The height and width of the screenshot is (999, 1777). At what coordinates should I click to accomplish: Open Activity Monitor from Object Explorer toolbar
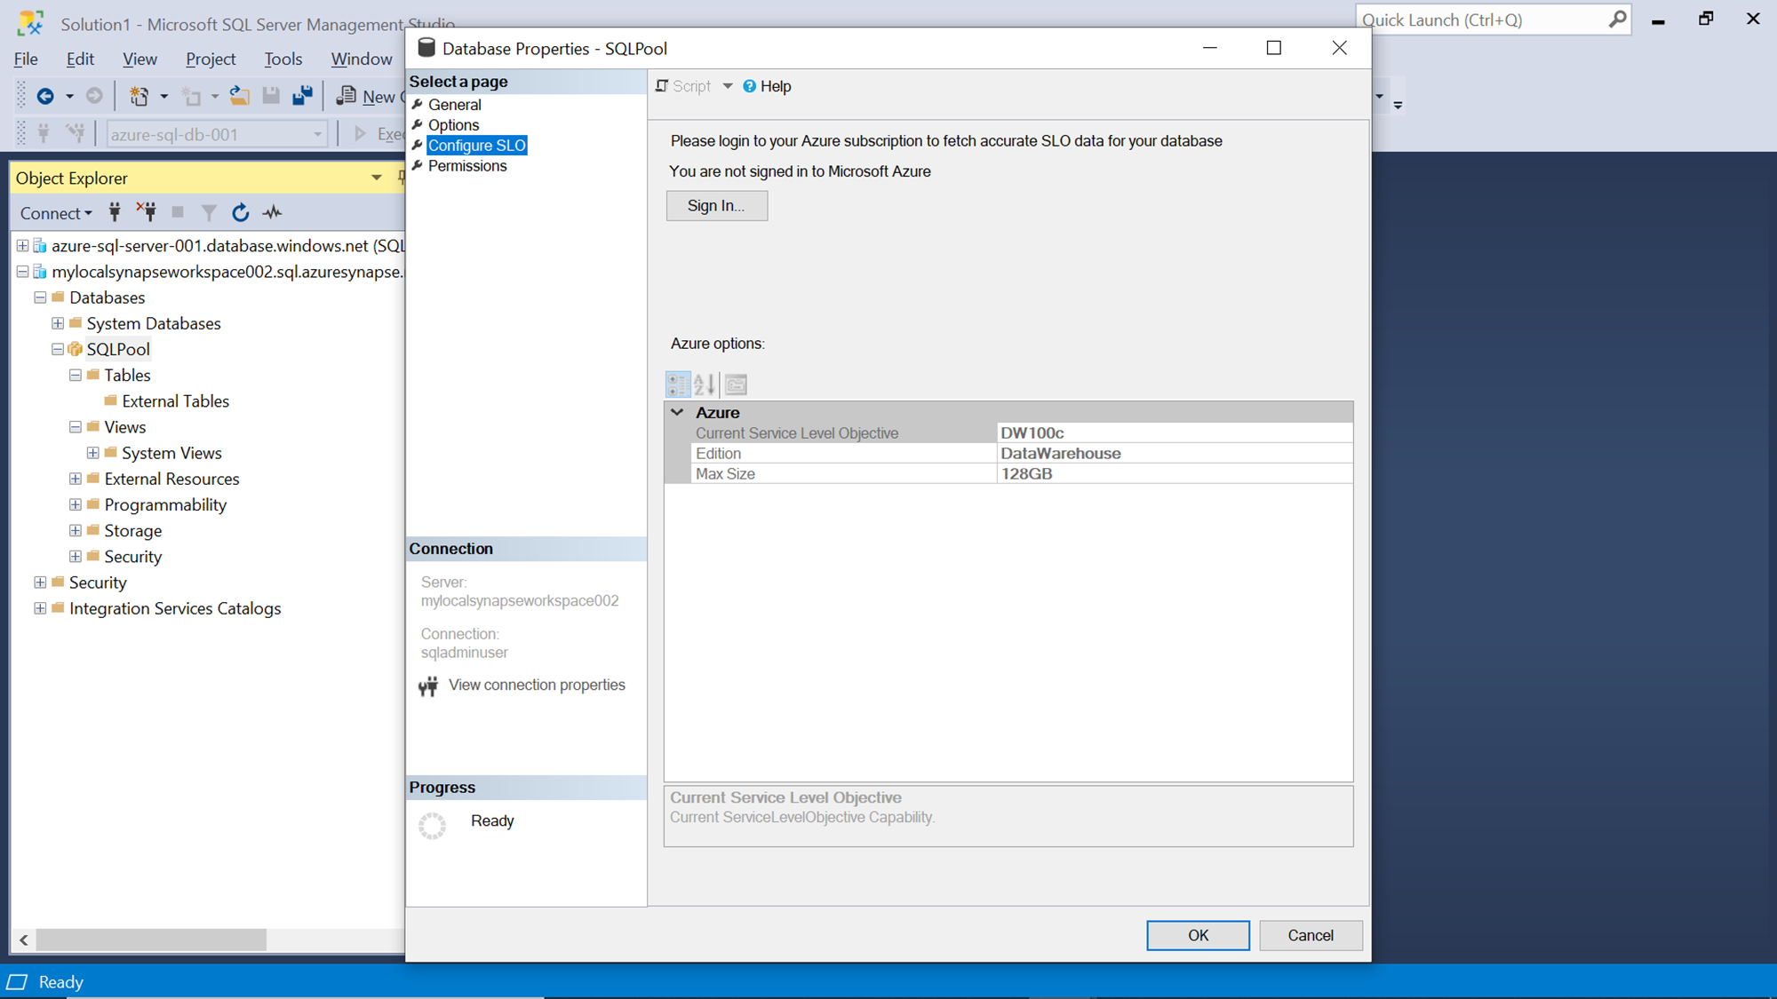pos(273,212)
